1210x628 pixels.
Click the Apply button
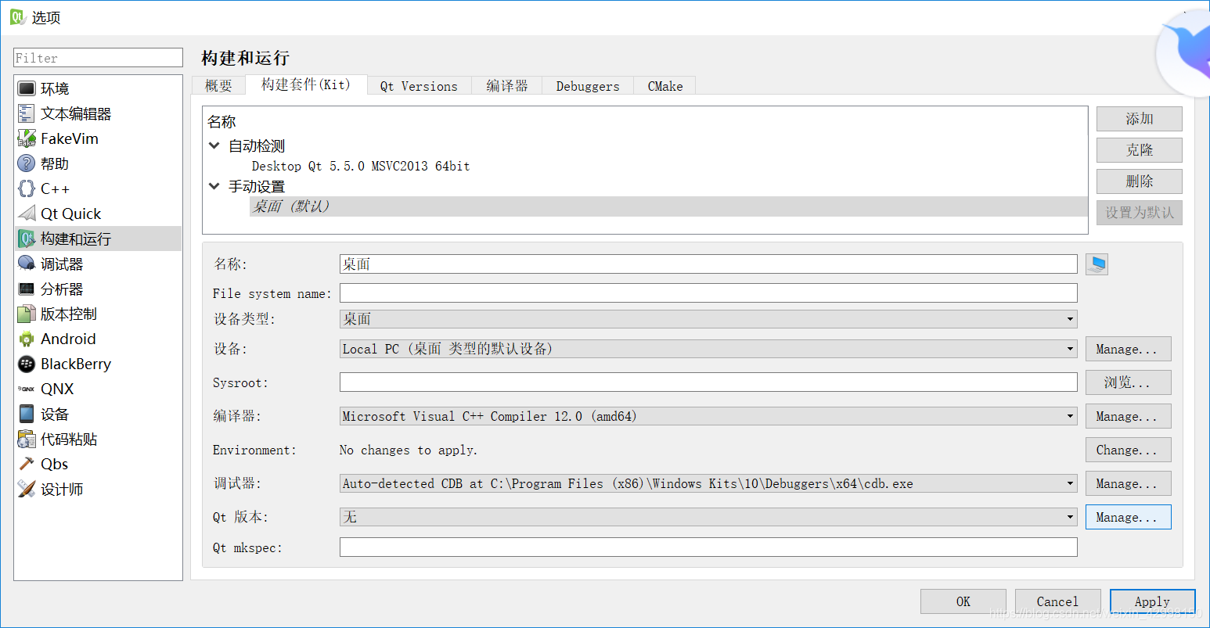pyautogui.click(x=1152, y=601)
